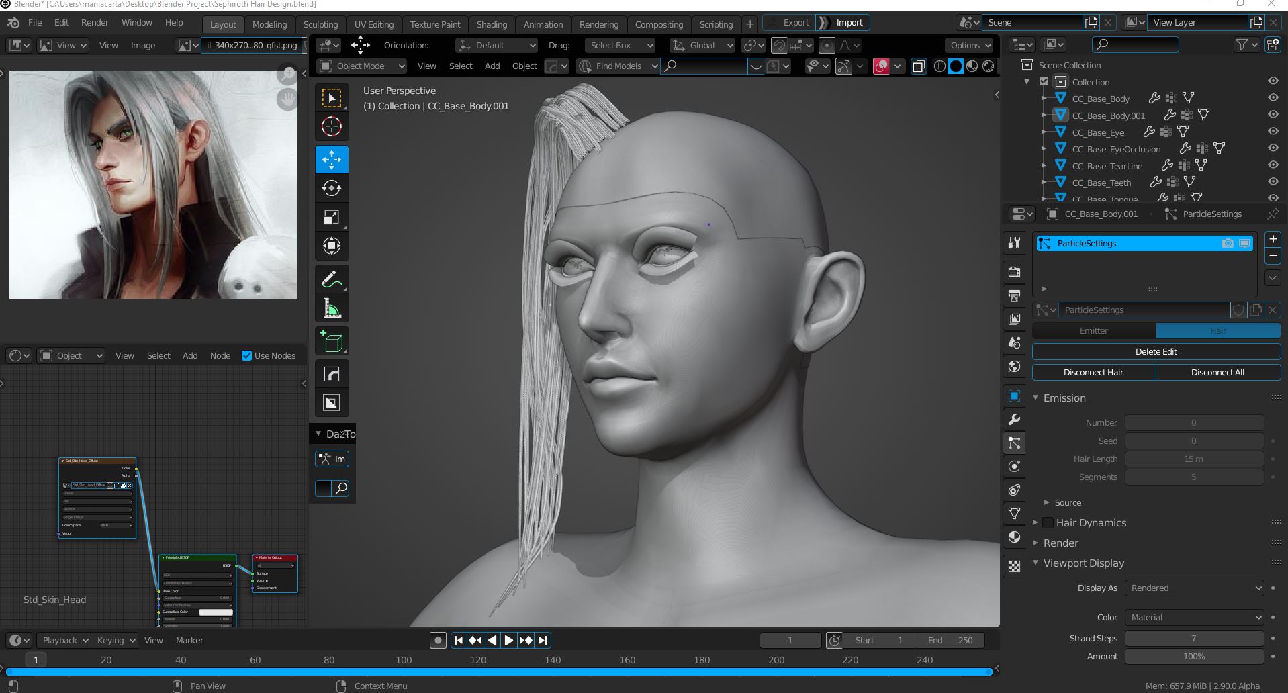Switch viewport to wireframe shading

coord(939,66)
